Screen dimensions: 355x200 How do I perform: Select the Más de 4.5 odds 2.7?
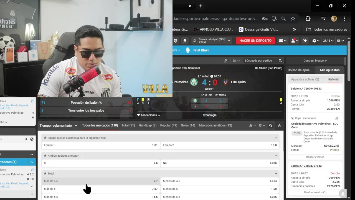(x=101, y=181)
